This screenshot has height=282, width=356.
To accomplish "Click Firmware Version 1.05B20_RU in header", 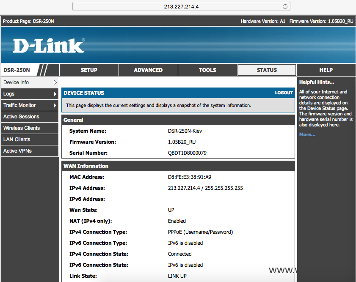I will point(321,21).
